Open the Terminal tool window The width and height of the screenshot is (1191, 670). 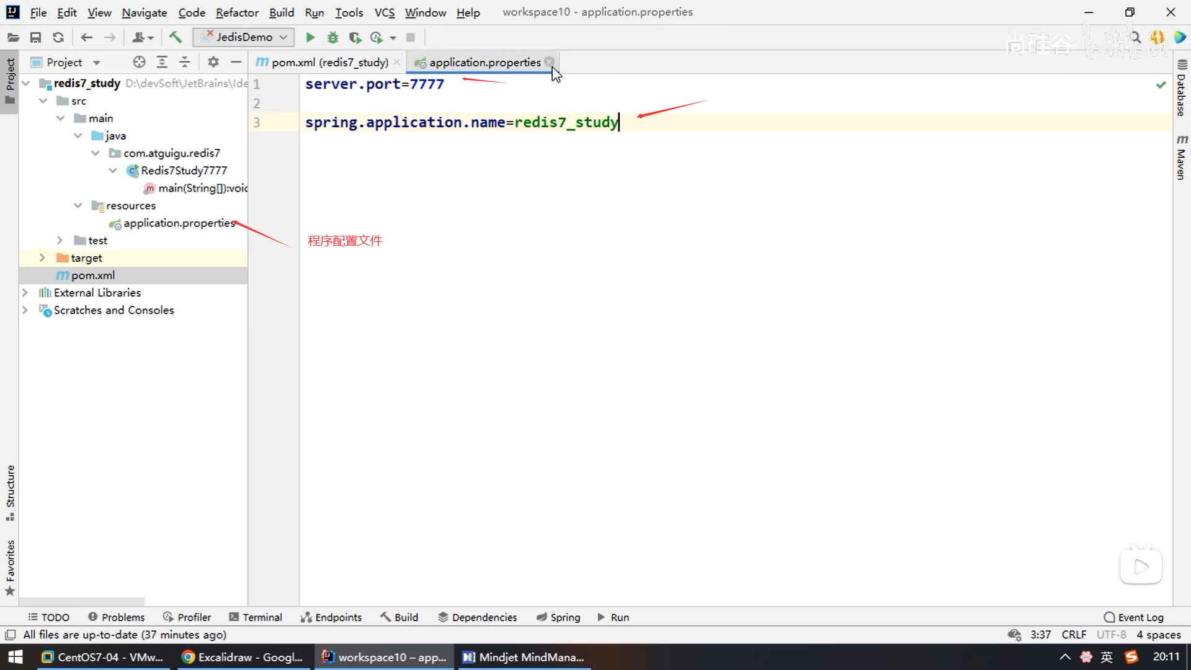tap(256, 617)
